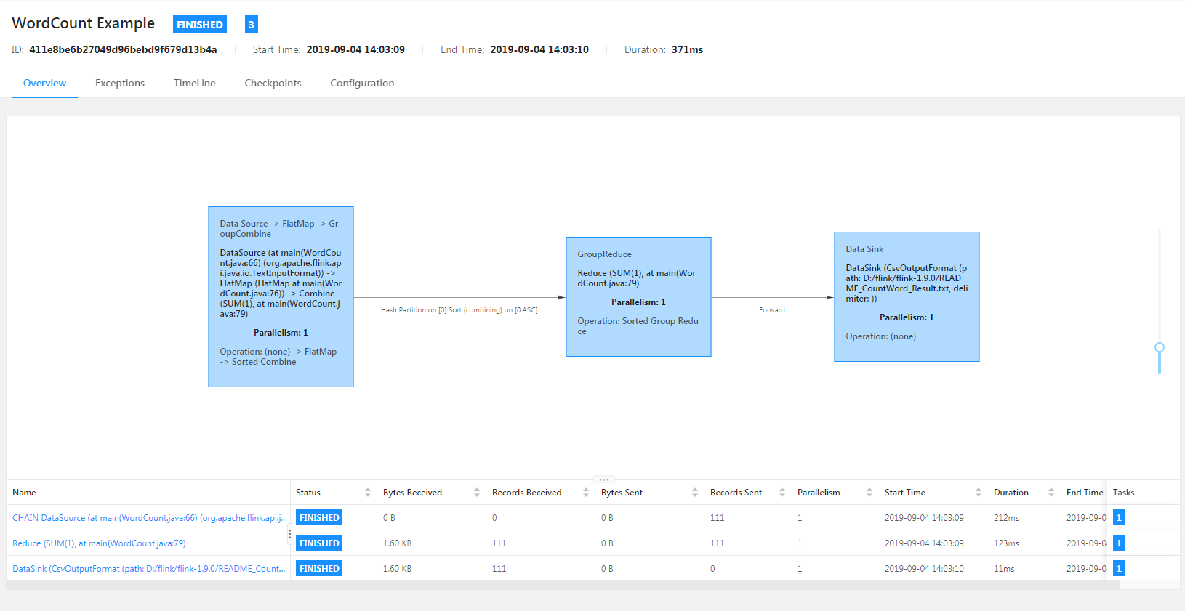Screen dimensions: 1185x611
Task: Sort by Bytes Received sort arrows
Action: [476, 493]
